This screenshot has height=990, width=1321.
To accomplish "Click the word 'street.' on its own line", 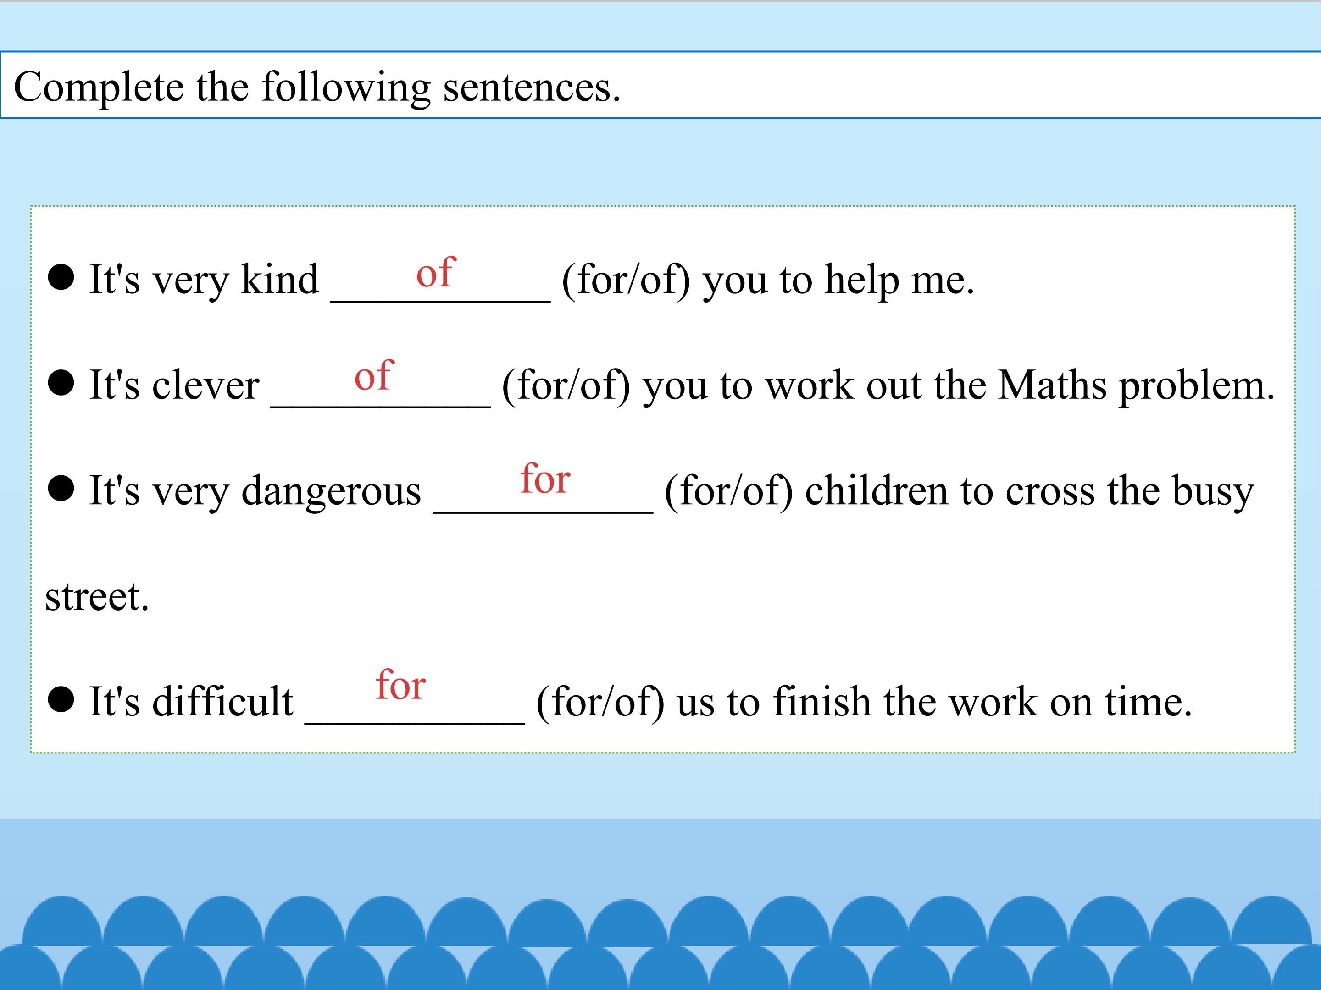I will [x=97, y=596].
